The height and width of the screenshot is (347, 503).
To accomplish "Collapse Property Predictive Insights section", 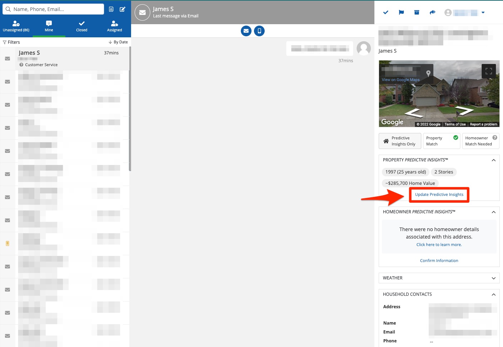I will [x=493, y=160].
